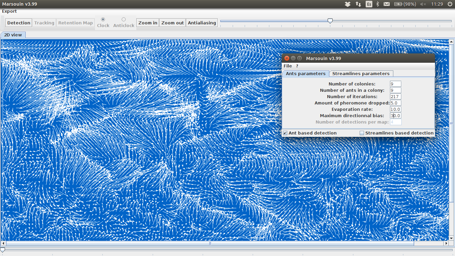
Task: Switch to Streamlines parameters tab
Action: [x=361, y=74]
